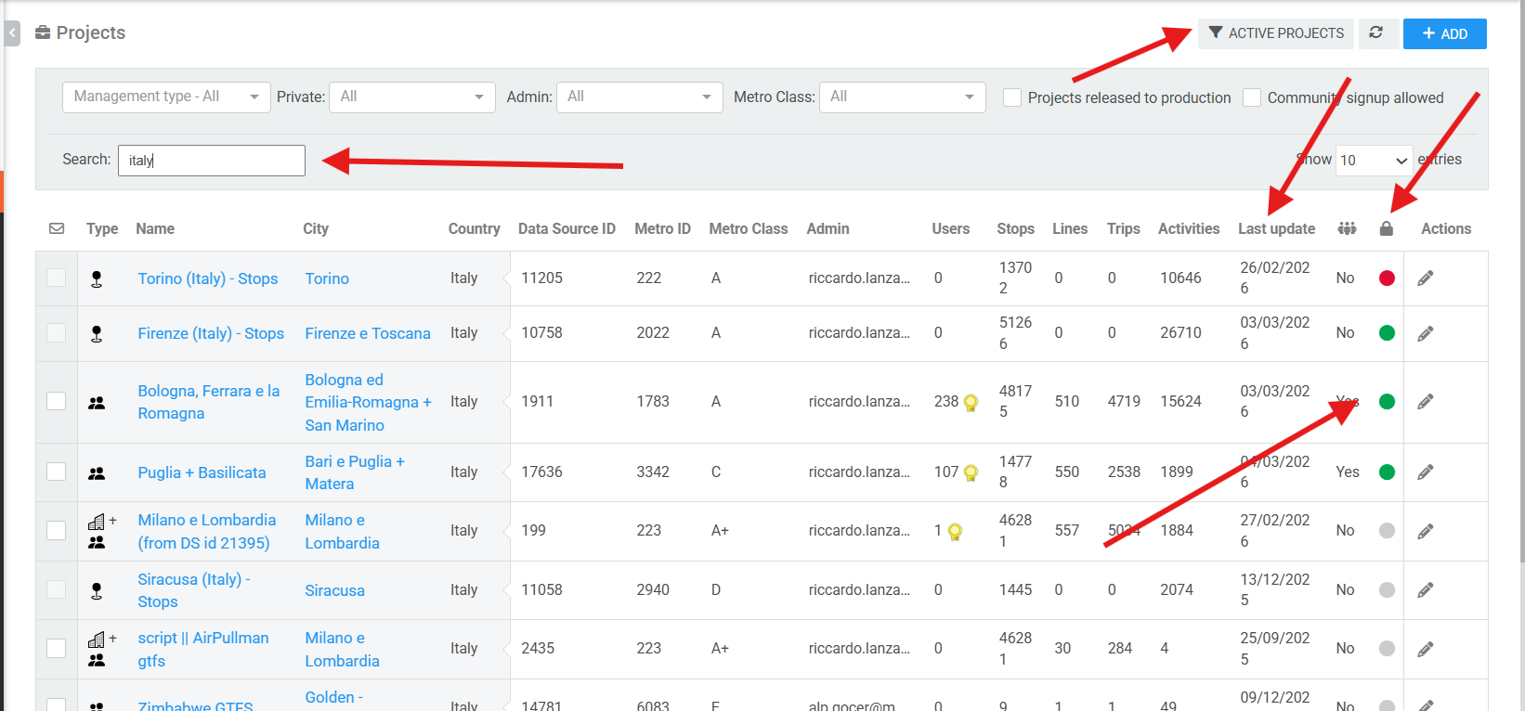Click the red status dot for Torino
This screenshot has width=1525, height=711.
pyautogui.click(x=1387, y=278)
